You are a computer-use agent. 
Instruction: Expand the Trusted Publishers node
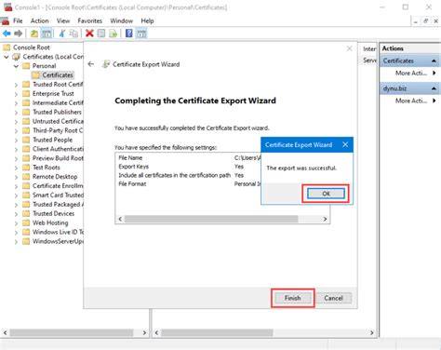pyautogui.click(x=16, y=112)
